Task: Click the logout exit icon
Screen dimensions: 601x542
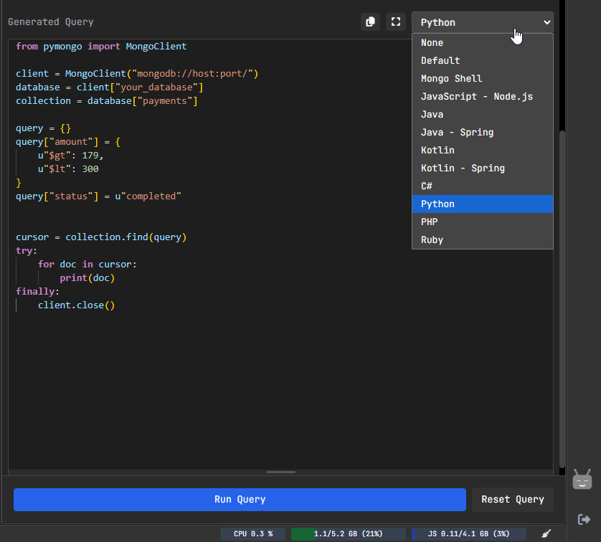Action: pyautogui.click(x=584, y=519)
